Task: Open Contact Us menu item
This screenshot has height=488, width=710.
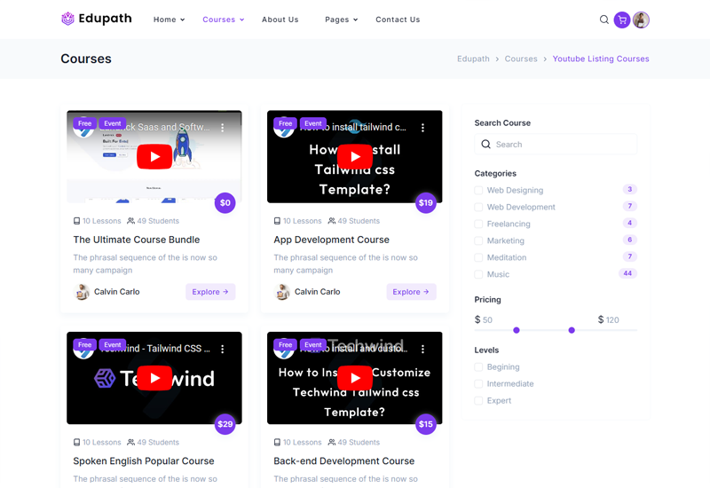Action: pyautogui.click(x=398, y=20)
